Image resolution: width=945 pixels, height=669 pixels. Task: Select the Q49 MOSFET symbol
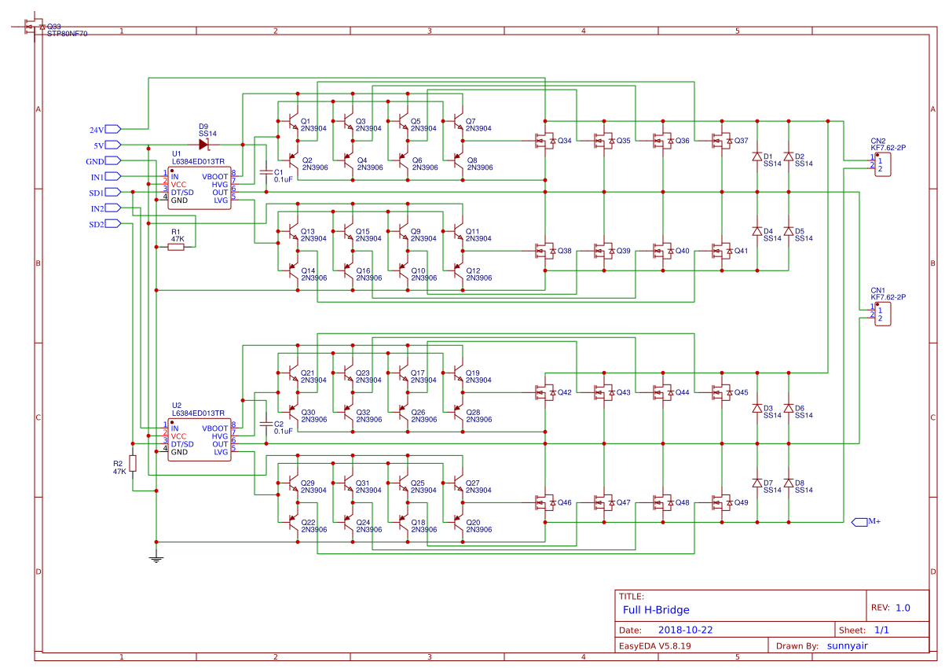719,502
